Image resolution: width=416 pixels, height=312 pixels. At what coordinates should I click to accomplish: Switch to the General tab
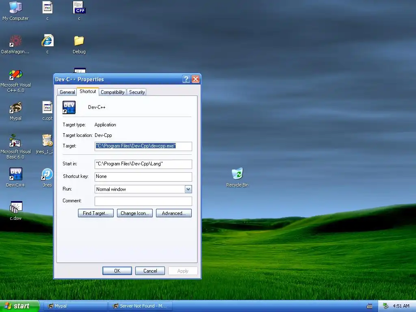tap(67, 92)
